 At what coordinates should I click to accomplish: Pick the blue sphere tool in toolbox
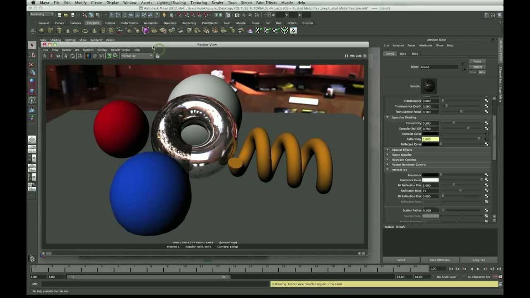pos(32,82)
